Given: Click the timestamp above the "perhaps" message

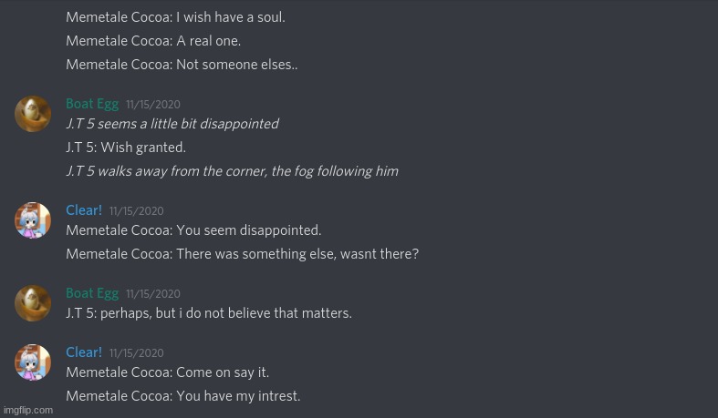Looking at the screenshot, I should [x=152, y=294].
